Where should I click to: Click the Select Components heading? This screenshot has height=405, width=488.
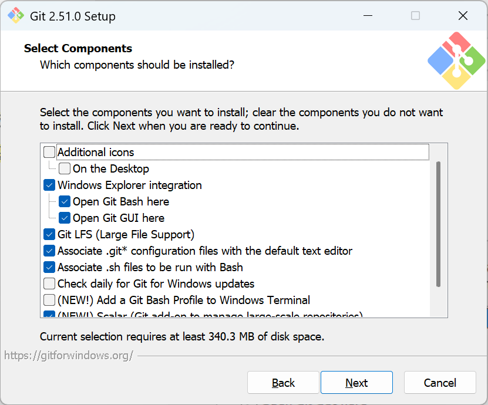pyautogui.click(x=78, y=48)
